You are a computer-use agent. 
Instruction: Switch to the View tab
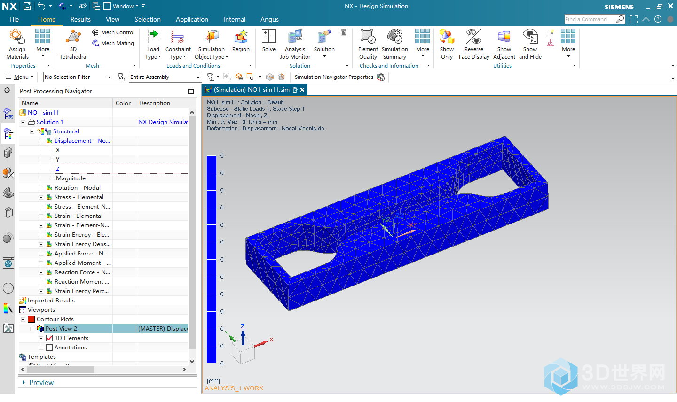112,19
